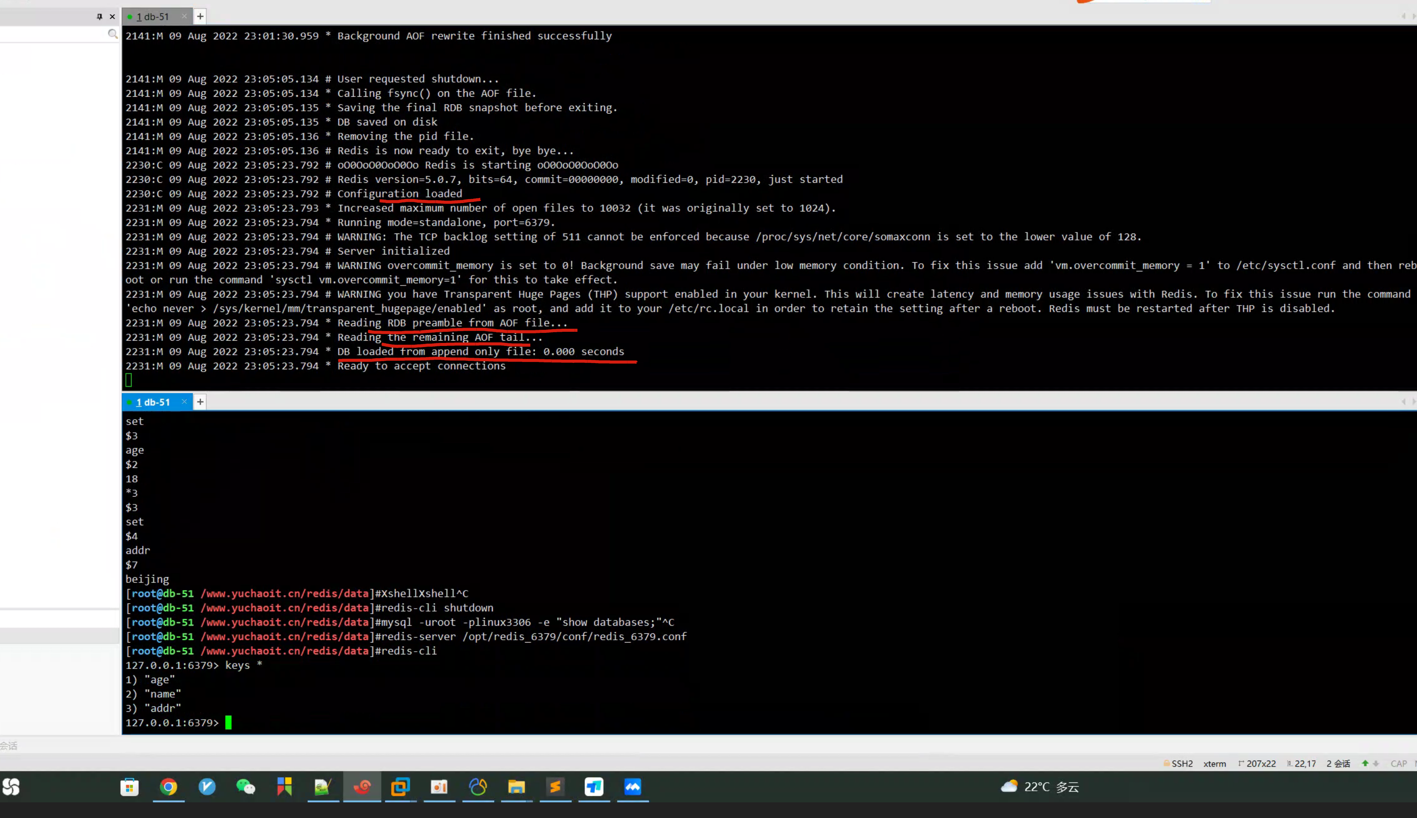Close the left session panel with its X
The width and height of the screenshot is (1417, 818).
[112, 16]
